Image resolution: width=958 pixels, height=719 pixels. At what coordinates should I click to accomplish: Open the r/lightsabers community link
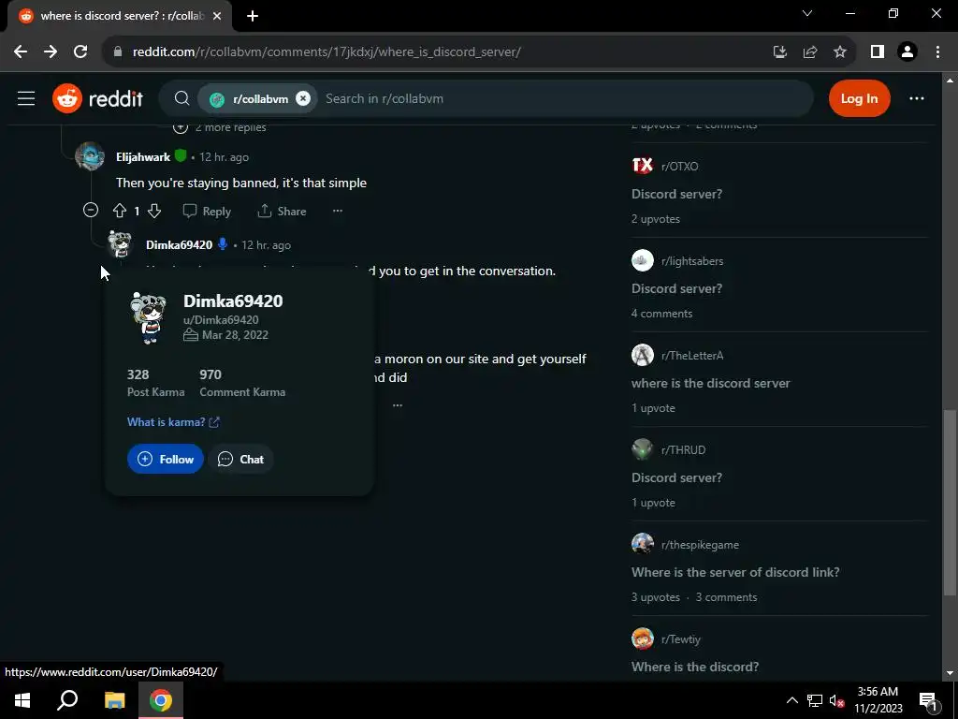[x=692, y=261]
